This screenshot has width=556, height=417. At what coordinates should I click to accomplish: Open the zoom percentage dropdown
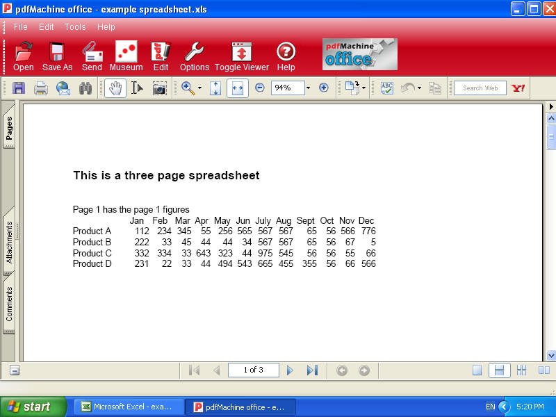click(308, 88)
